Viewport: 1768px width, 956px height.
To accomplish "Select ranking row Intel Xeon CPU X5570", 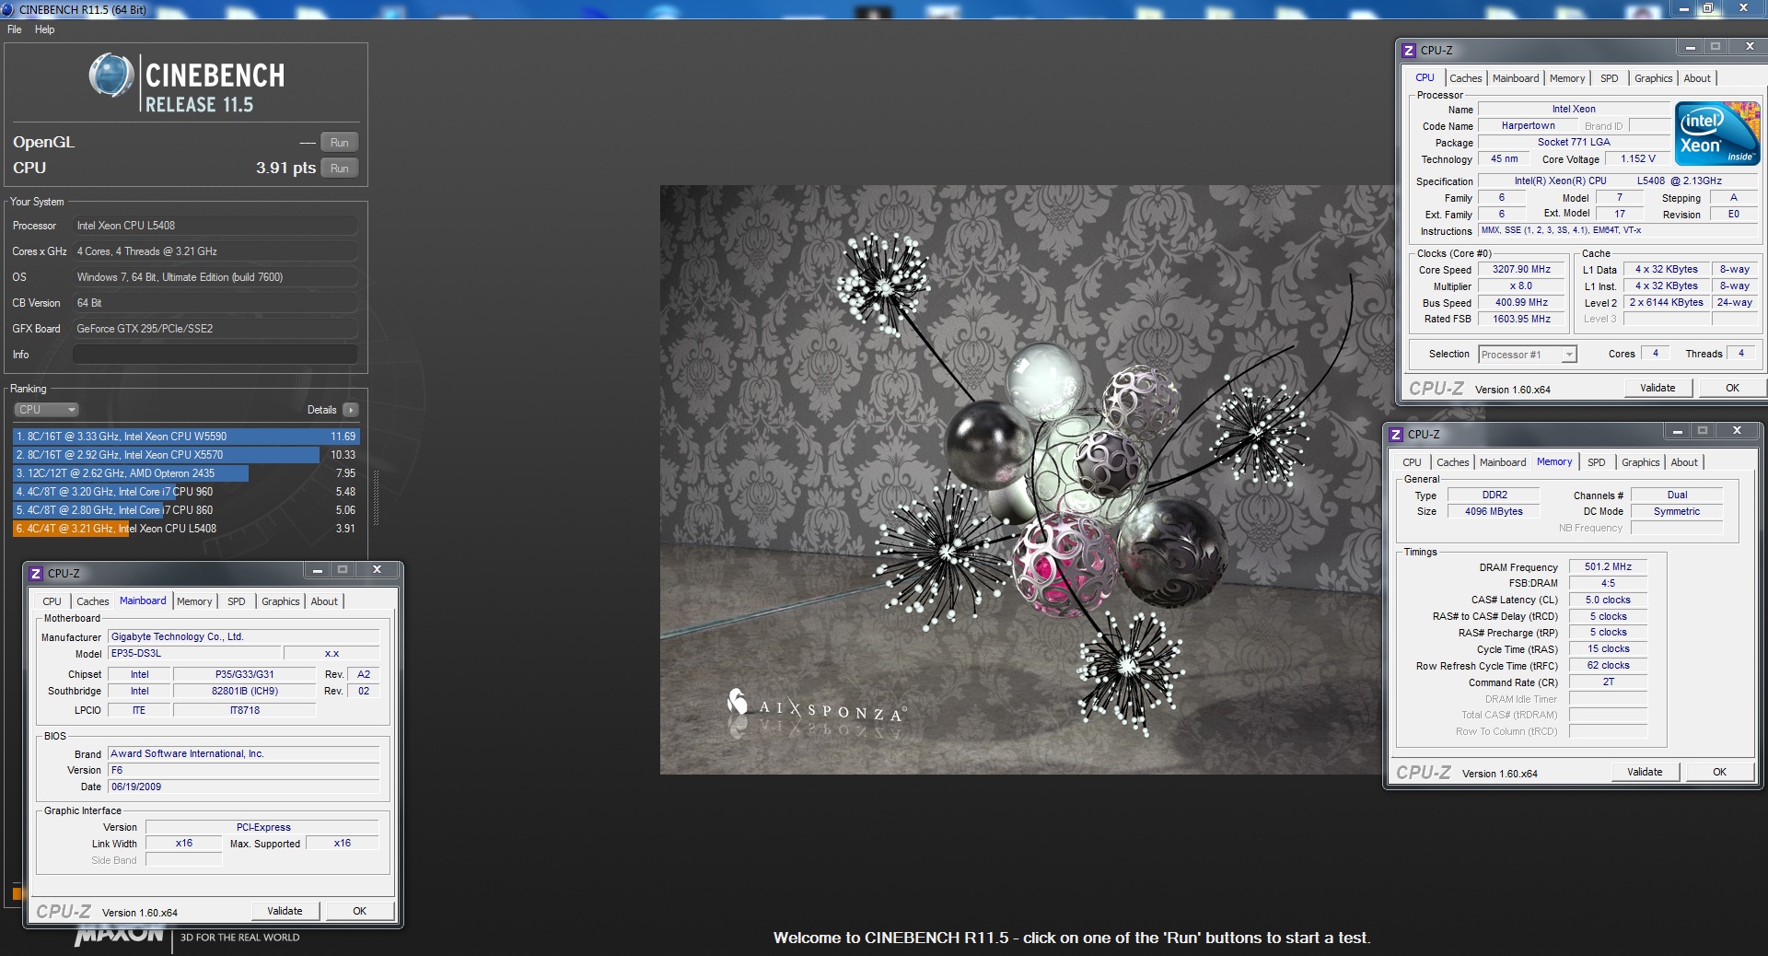I will pyautogui.click(x=186, y=455).
